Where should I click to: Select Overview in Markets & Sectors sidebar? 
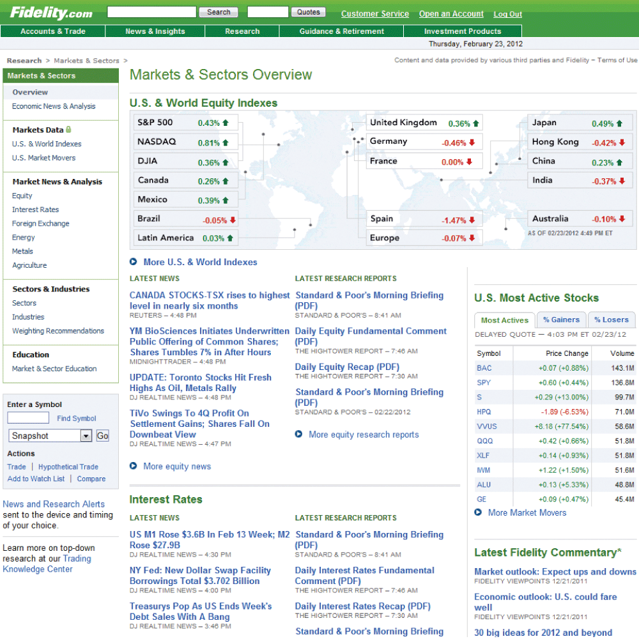coord(30,92)
